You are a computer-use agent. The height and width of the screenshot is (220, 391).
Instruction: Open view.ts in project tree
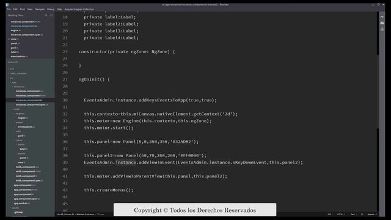tap(21, 163)
